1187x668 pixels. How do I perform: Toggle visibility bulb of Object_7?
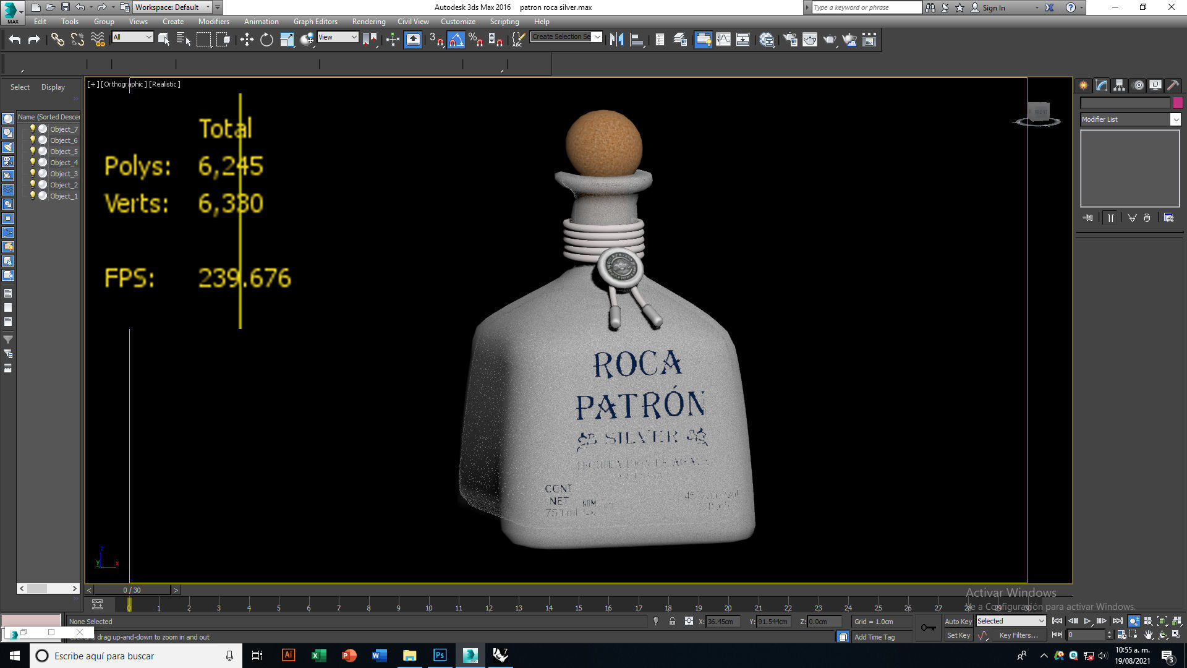pos(33,129)
